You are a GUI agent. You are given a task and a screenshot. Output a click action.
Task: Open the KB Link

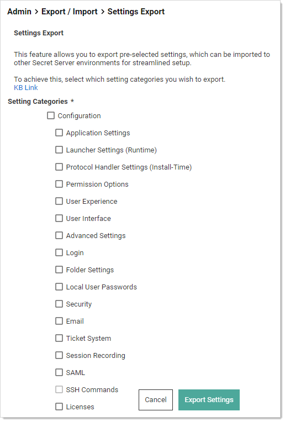click(26, 88)
